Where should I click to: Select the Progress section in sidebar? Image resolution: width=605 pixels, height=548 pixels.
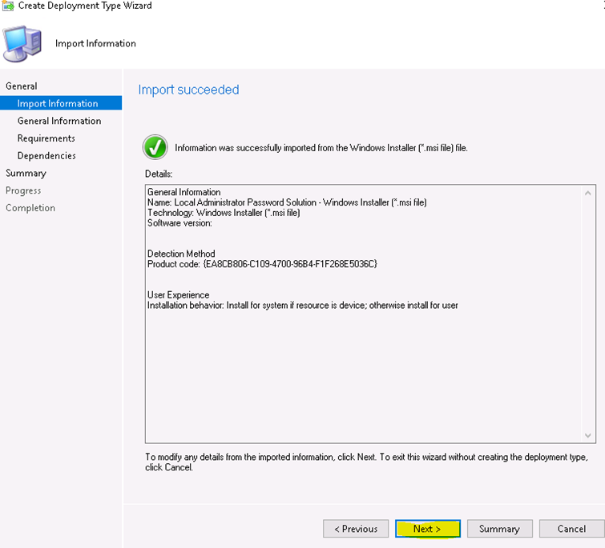[23, 190]
